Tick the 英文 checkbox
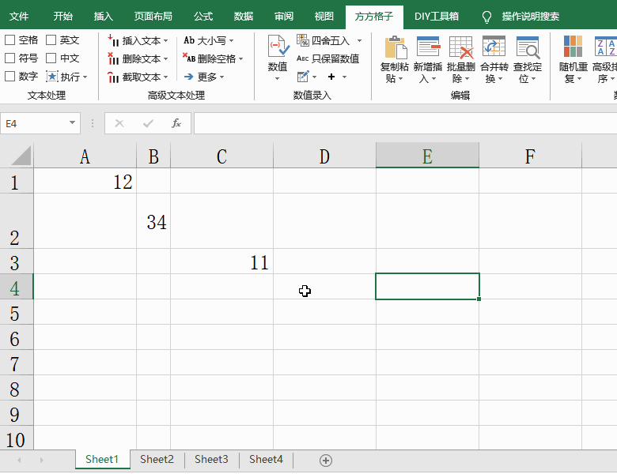Image resolution: width=617 pixels, height=474 pixels. (51, 40)
